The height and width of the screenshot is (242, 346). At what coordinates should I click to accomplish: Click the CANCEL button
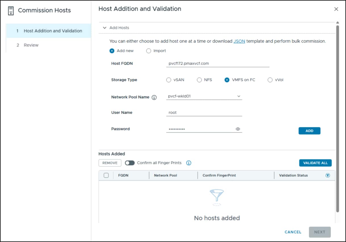293,232
